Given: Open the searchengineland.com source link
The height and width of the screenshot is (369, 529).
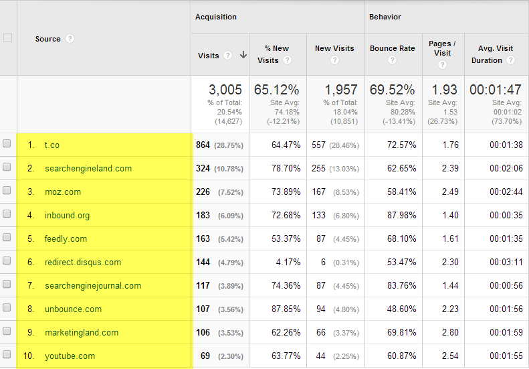Looking at the screenshot, I should click(88, 169).
